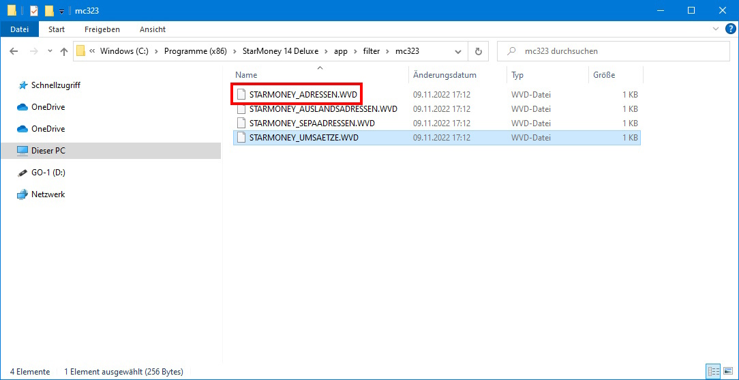
Task: Click Dieser PC monitor icon
Action: 22,151
